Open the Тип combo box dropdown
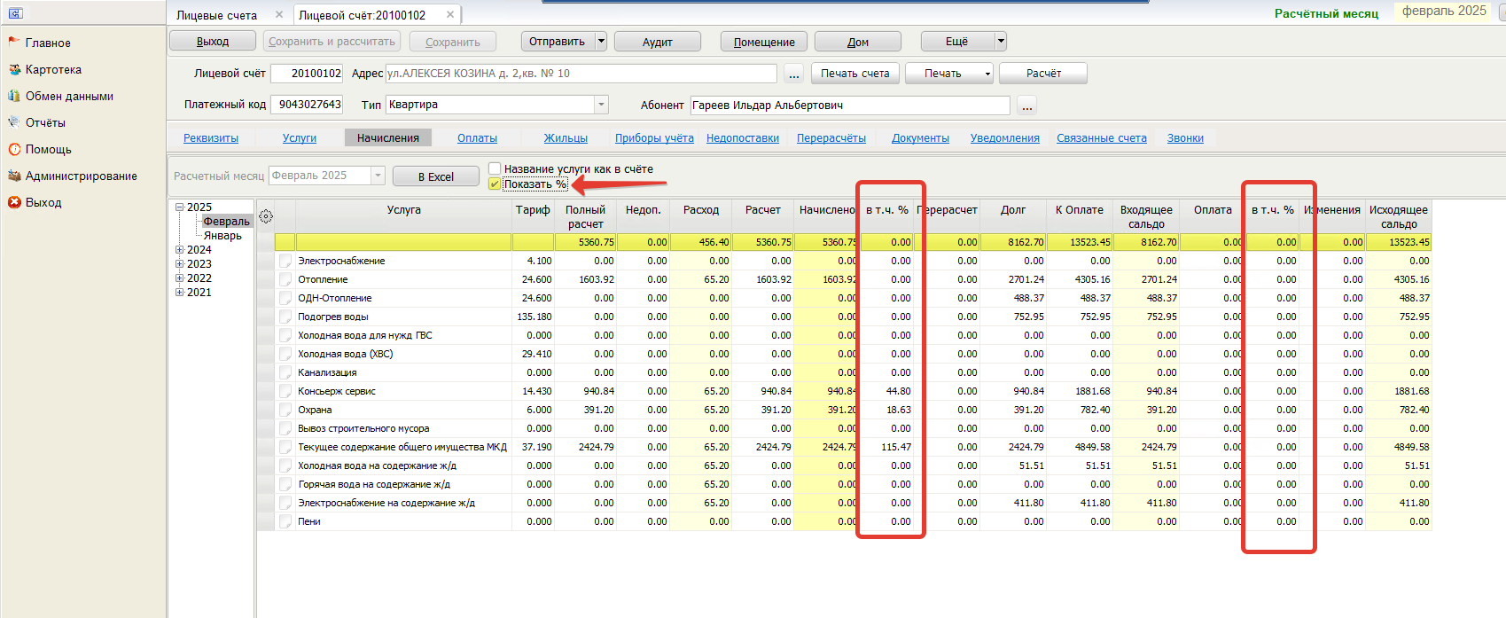This screenshot has height=618, width=1506. (602, 105)
